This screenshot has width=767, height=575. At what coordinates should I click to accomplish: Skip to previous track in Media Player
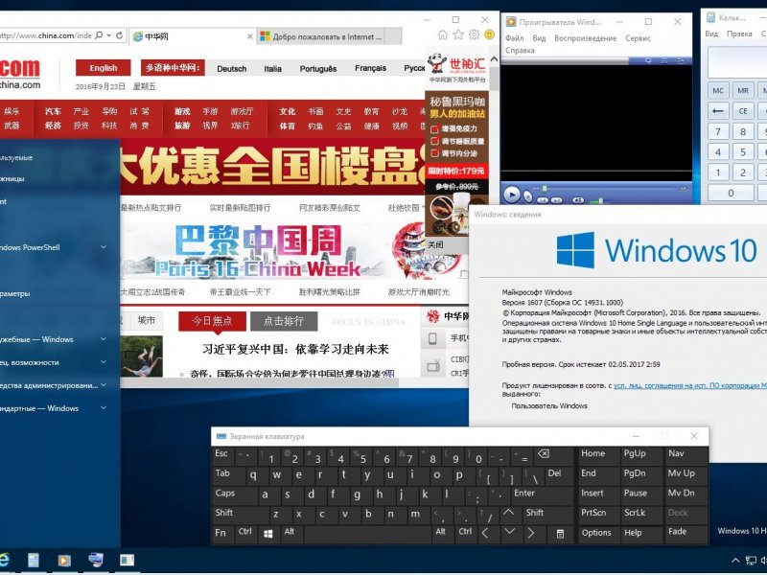(543, 200)
